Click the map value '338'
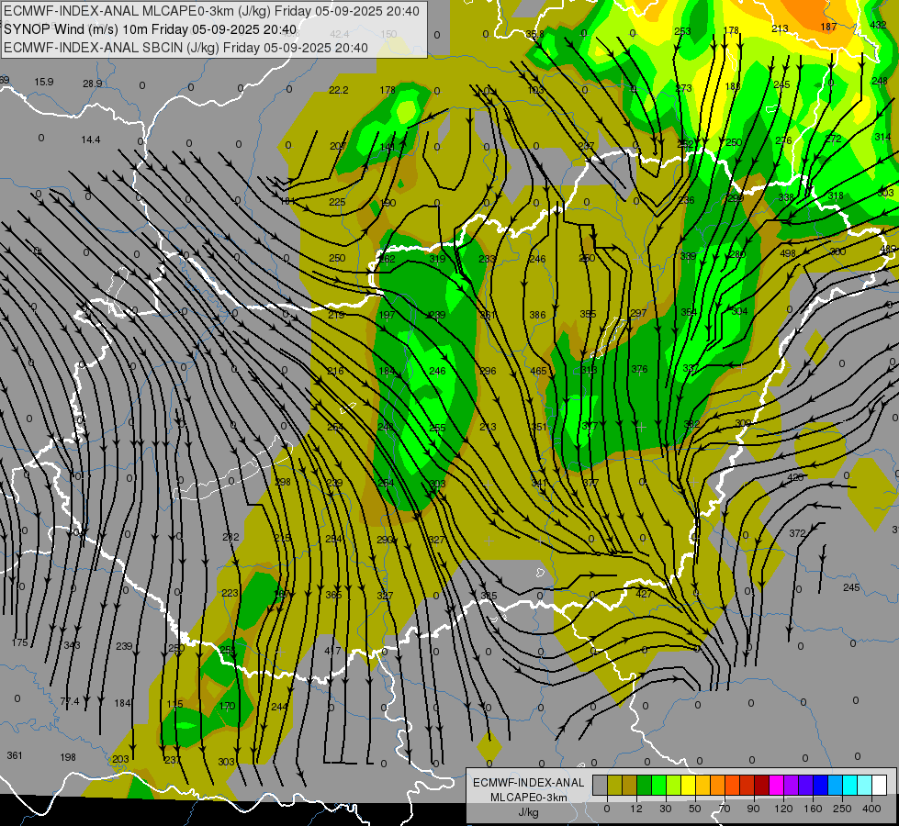 786,197
